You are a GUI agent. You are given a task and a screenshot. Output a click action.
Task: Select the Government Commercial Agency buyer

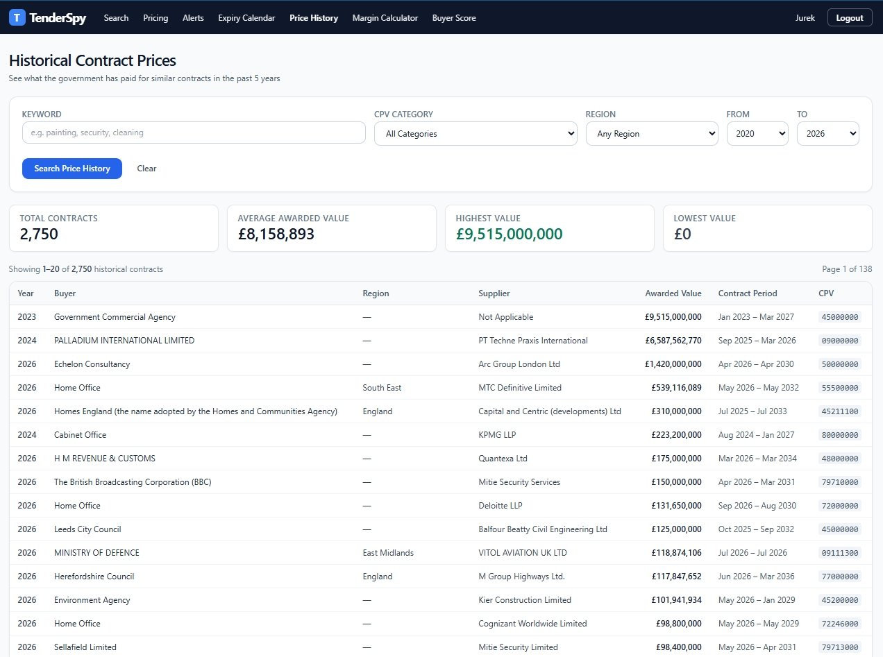[115, 317]
